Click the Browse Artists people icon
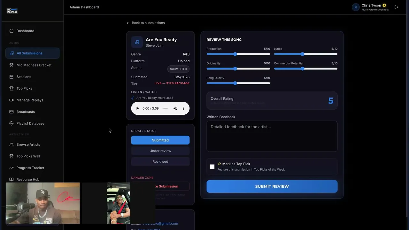Screen dimensions: 409x230 click(x=12, y=145)
